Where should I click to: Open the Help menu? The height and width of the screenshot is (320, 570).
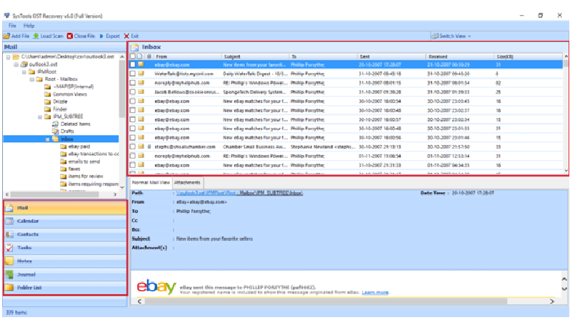29,26
